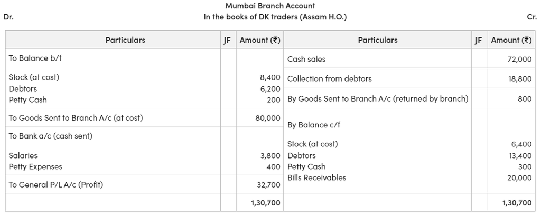Select the 18,800 amount
The image size is (541, 217).
click(519, 78)
